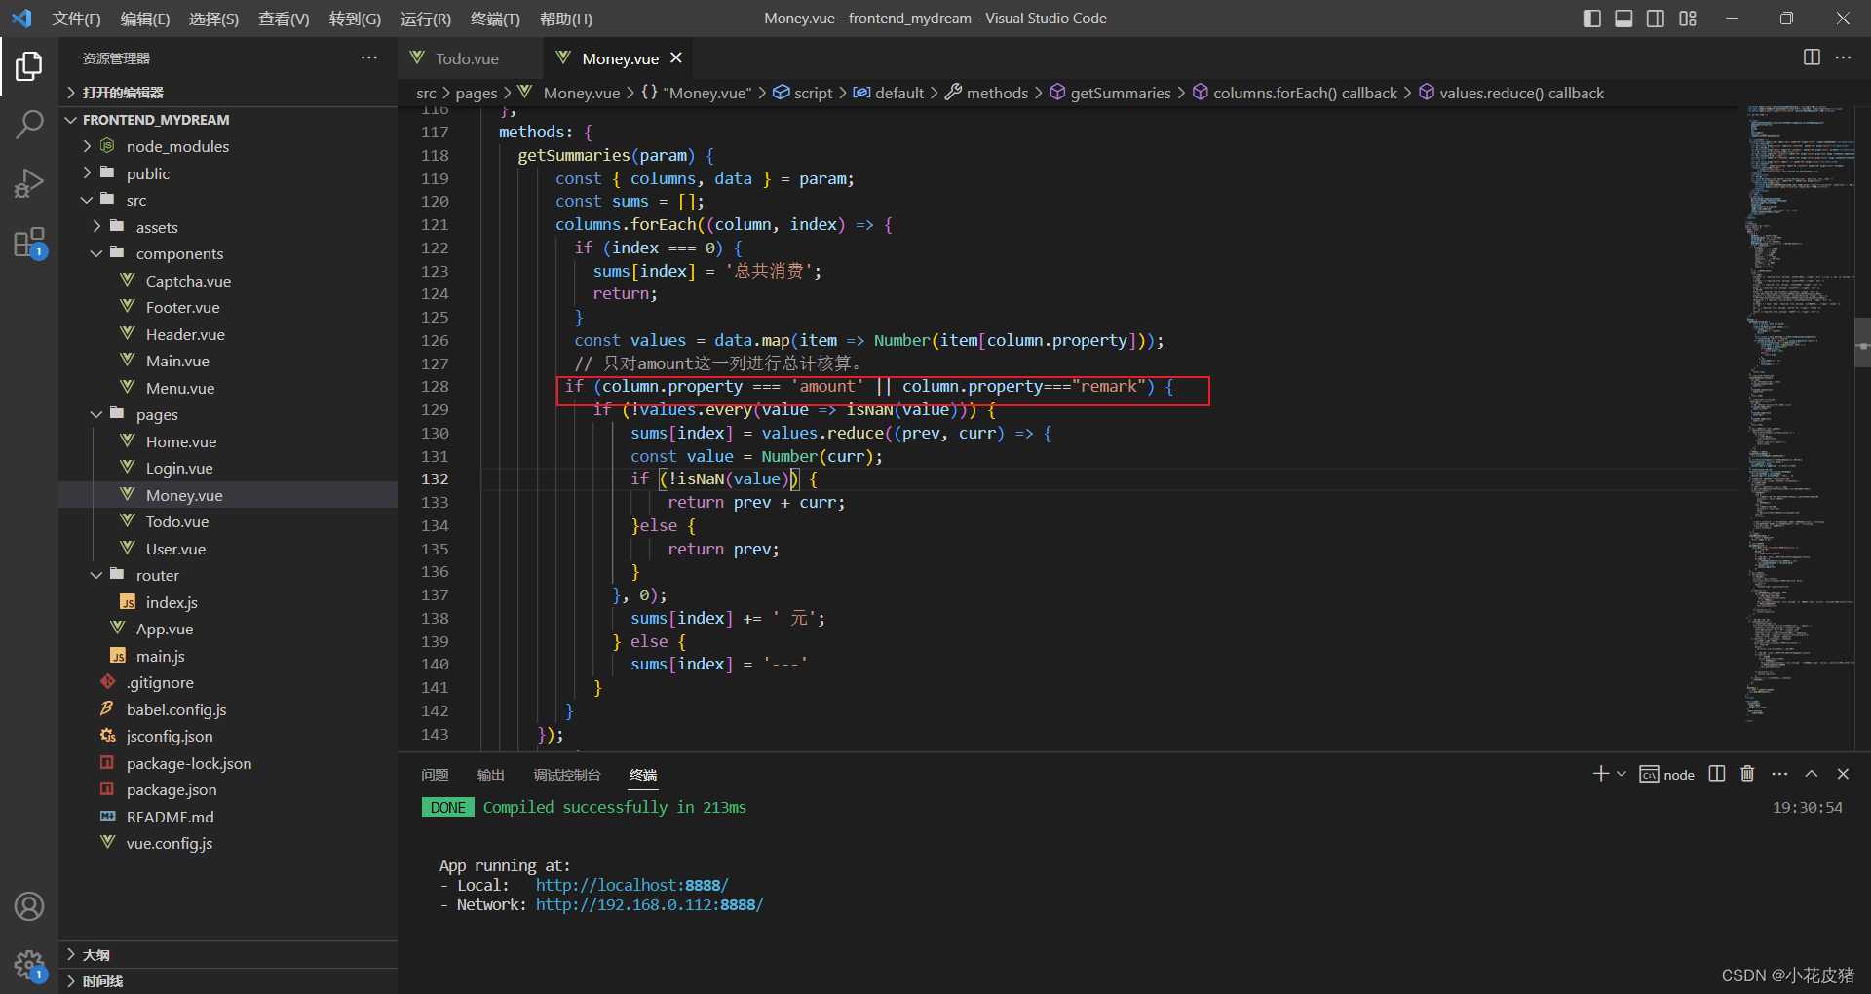
Task: Switch to the 问题 panel tab
Action: [x=435, y=775]
